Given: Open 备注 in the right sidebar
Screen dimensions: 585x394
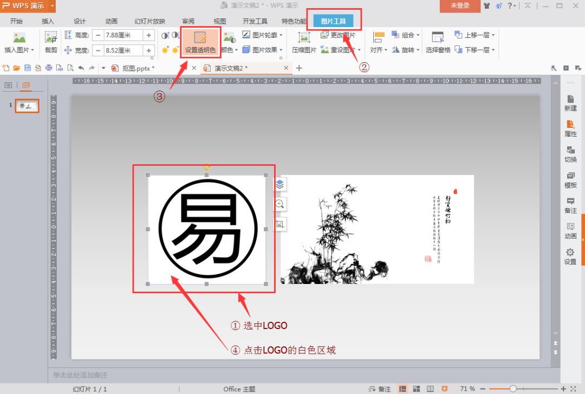Looking at the screenshot, I should [x=570, y=205].
